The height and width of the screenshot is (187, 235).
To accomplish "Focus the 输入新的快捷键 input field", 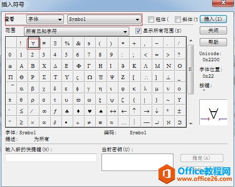I will [x=51, y=157].
